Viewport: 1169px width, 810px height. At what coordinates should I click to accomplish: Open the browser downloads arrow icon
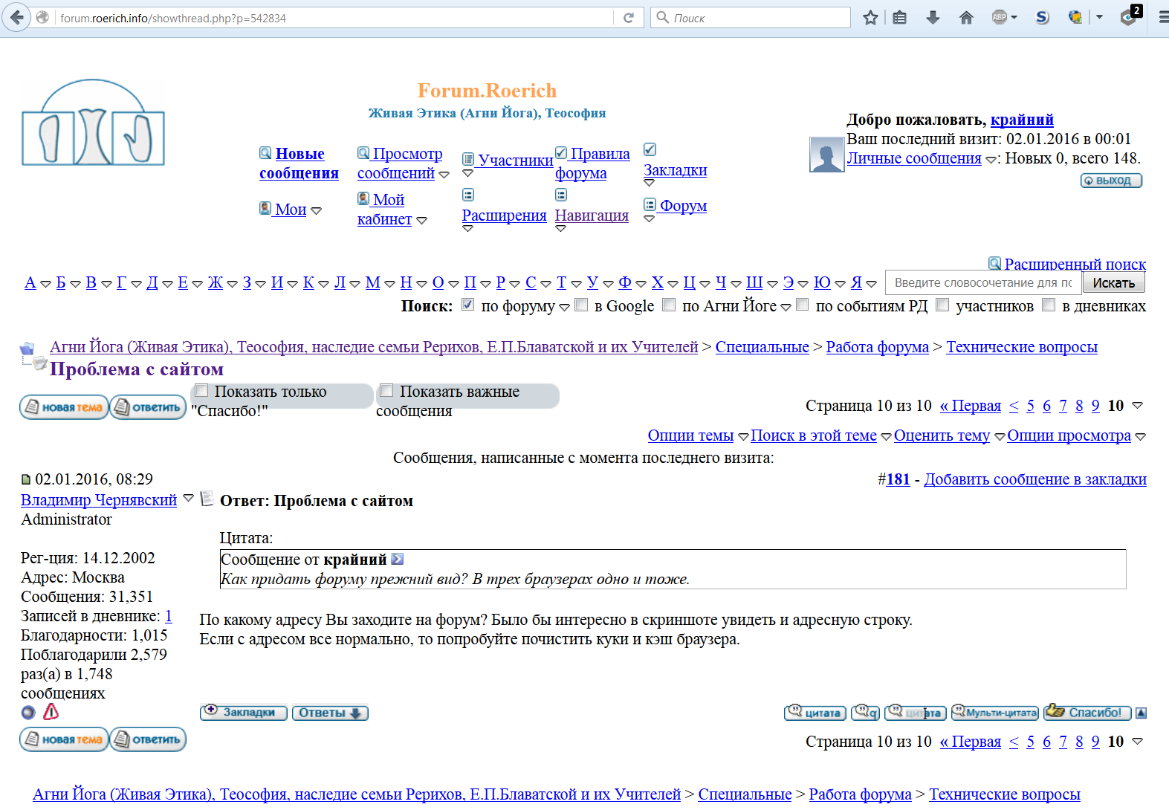click(x=933, y=18)
